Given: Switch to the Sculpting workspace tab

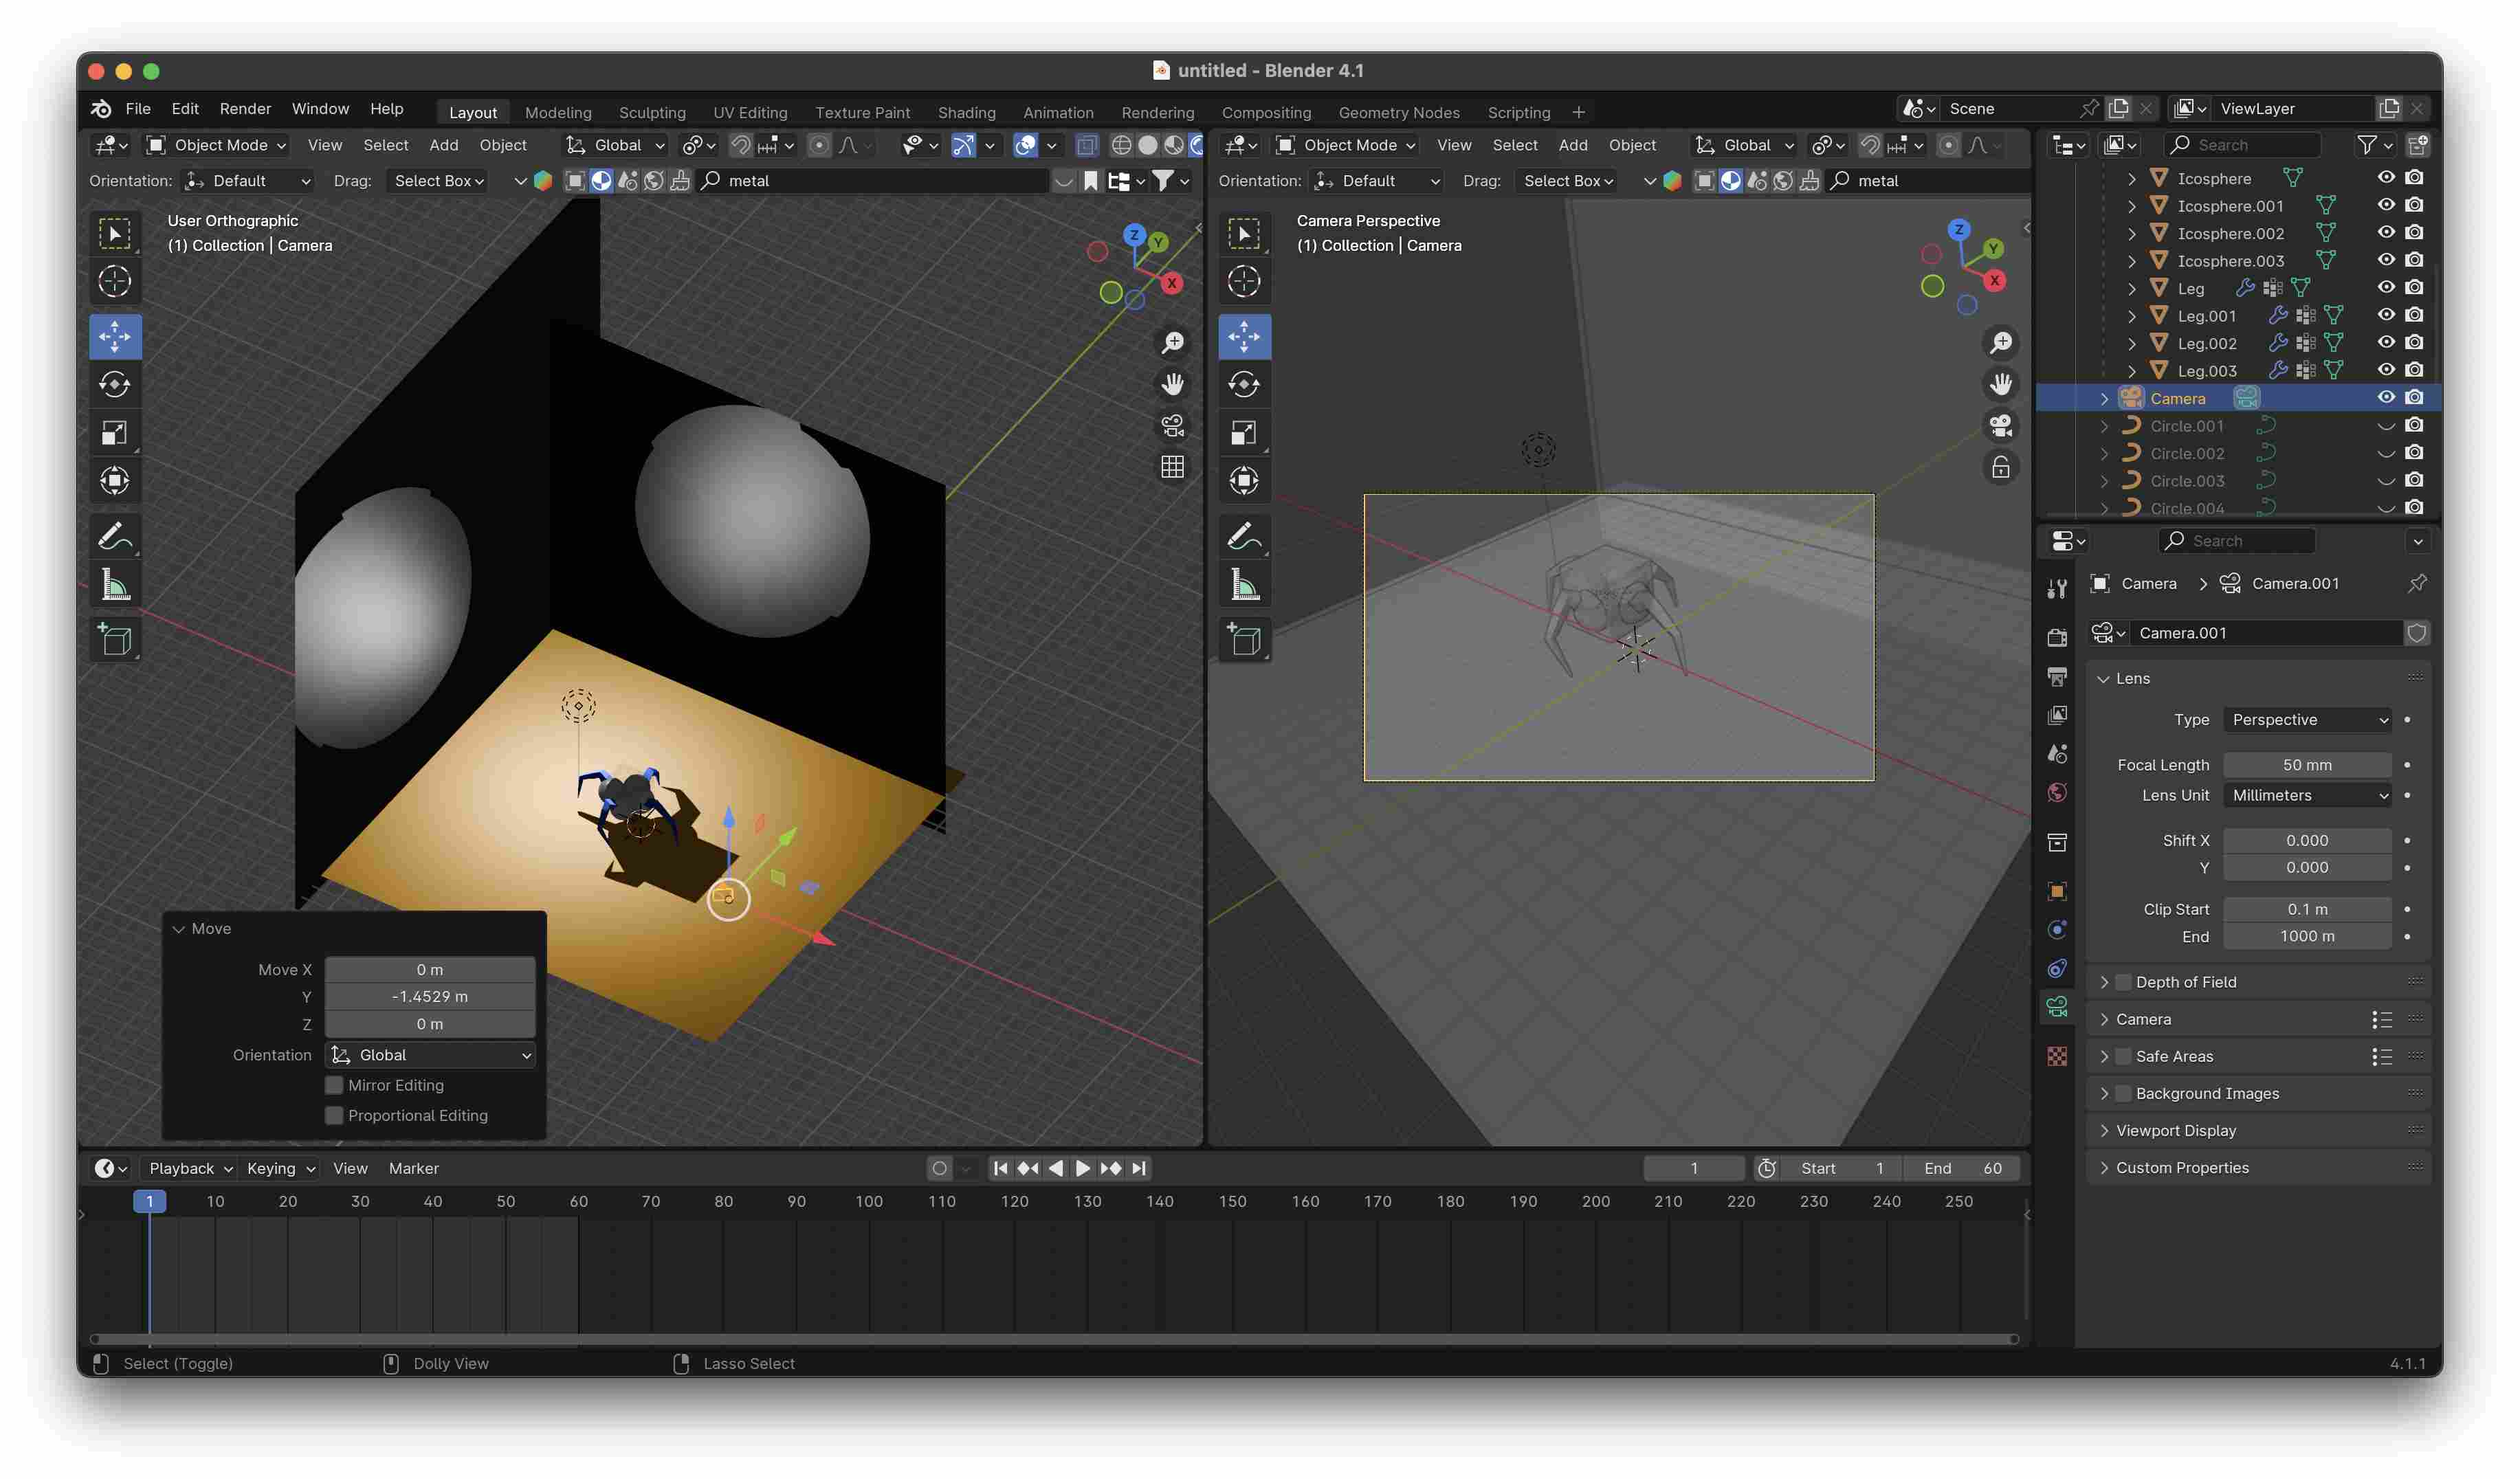Looking at the screenshot, I should [652, 112].
